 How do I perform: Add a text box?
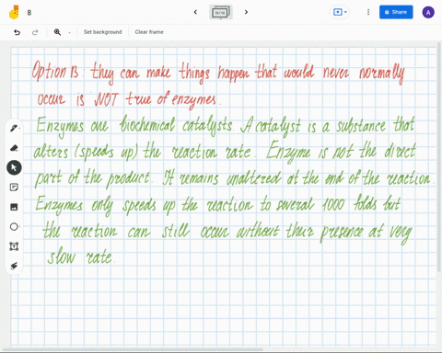tap(14, 246)
